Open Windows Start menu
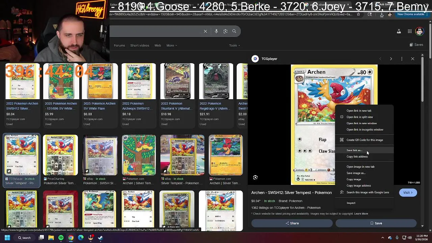 tap(7, 238)
